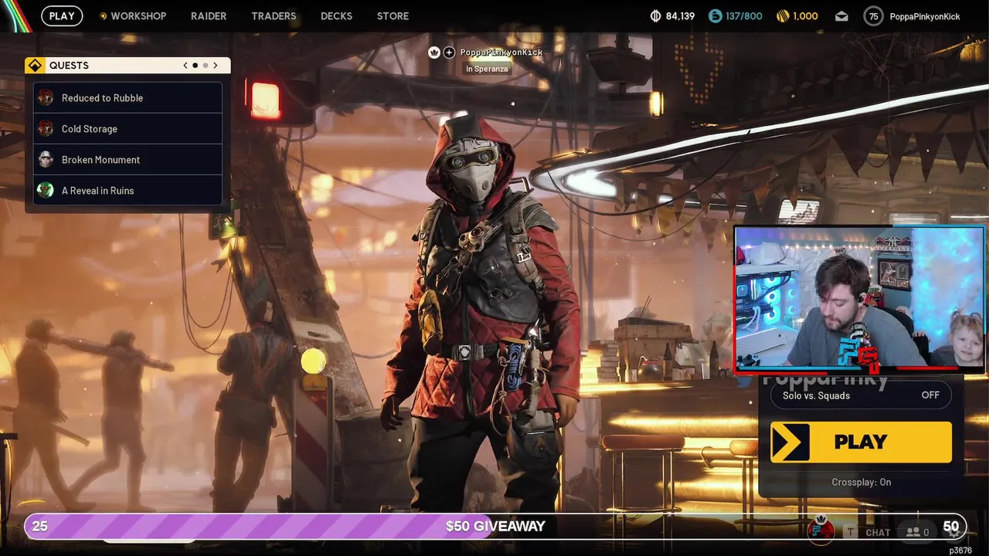Click the In Speranza status label
989x556 pixels.
click(x=486, y=69)
